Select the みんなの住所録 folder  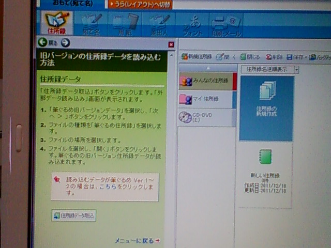coord(208,81)
